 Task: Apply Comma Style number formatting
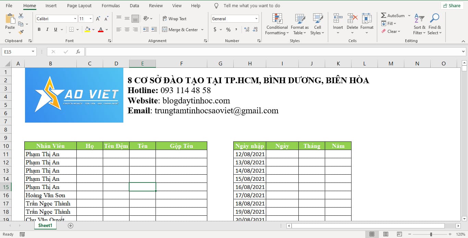coord(236,29)
